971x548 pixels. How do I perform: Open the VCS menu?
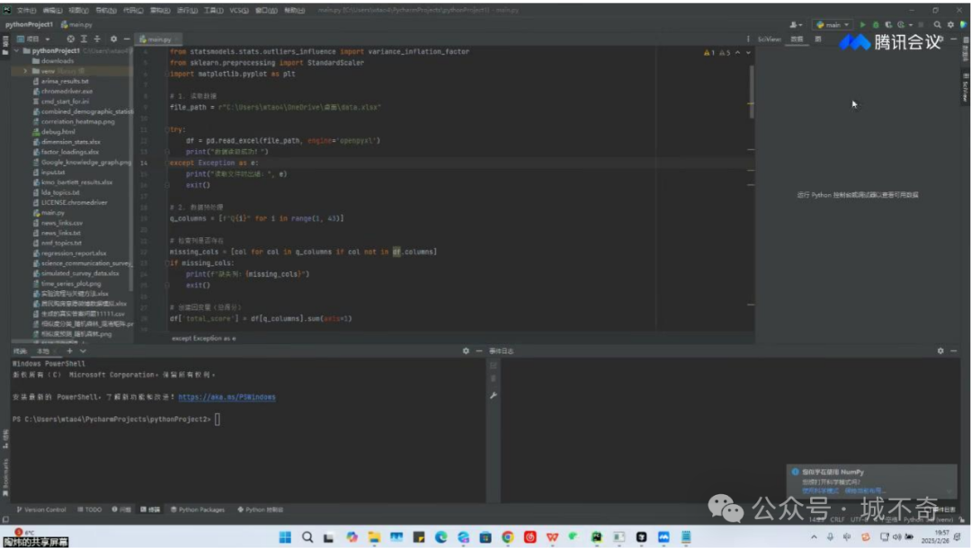click(x=238, y=11)
